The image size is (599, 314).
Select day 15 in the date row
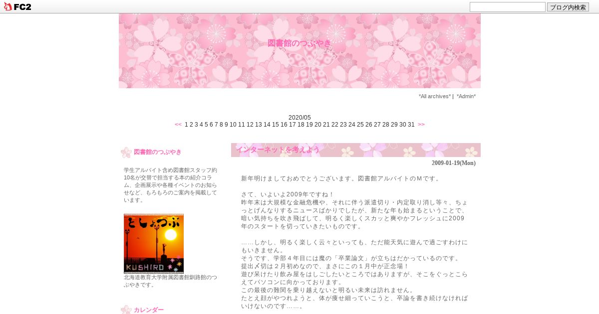pos(276,125)
